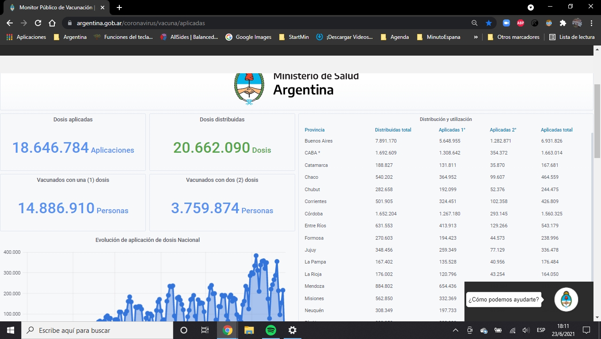Switch to Chrome in the taskbar
The width and height of the screenshot is (601, 339).
(x=228, y=330)
